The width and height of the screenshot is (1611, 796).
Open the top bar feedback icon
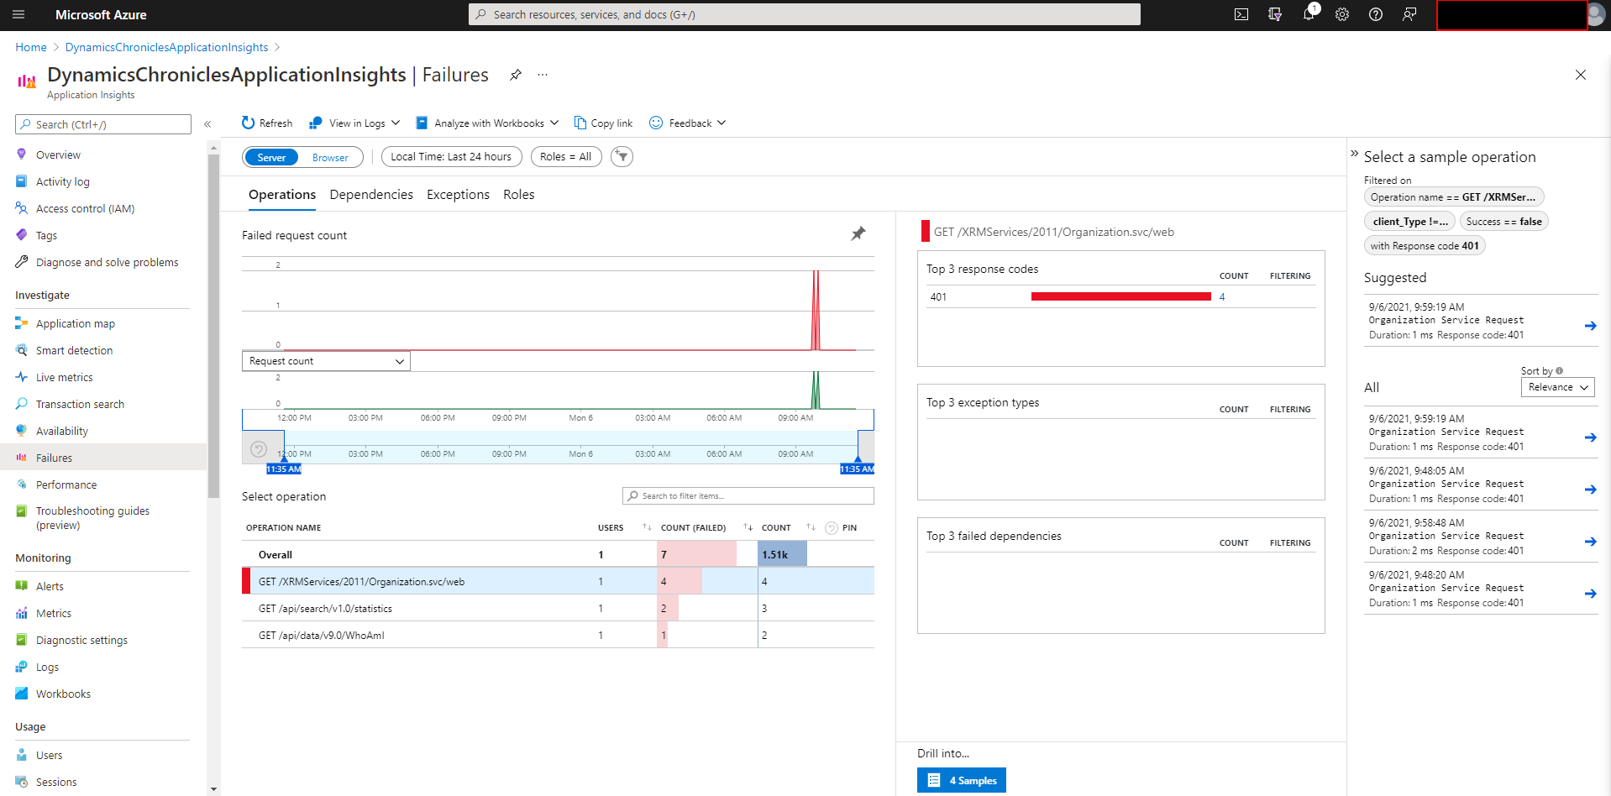[1409, 14]
